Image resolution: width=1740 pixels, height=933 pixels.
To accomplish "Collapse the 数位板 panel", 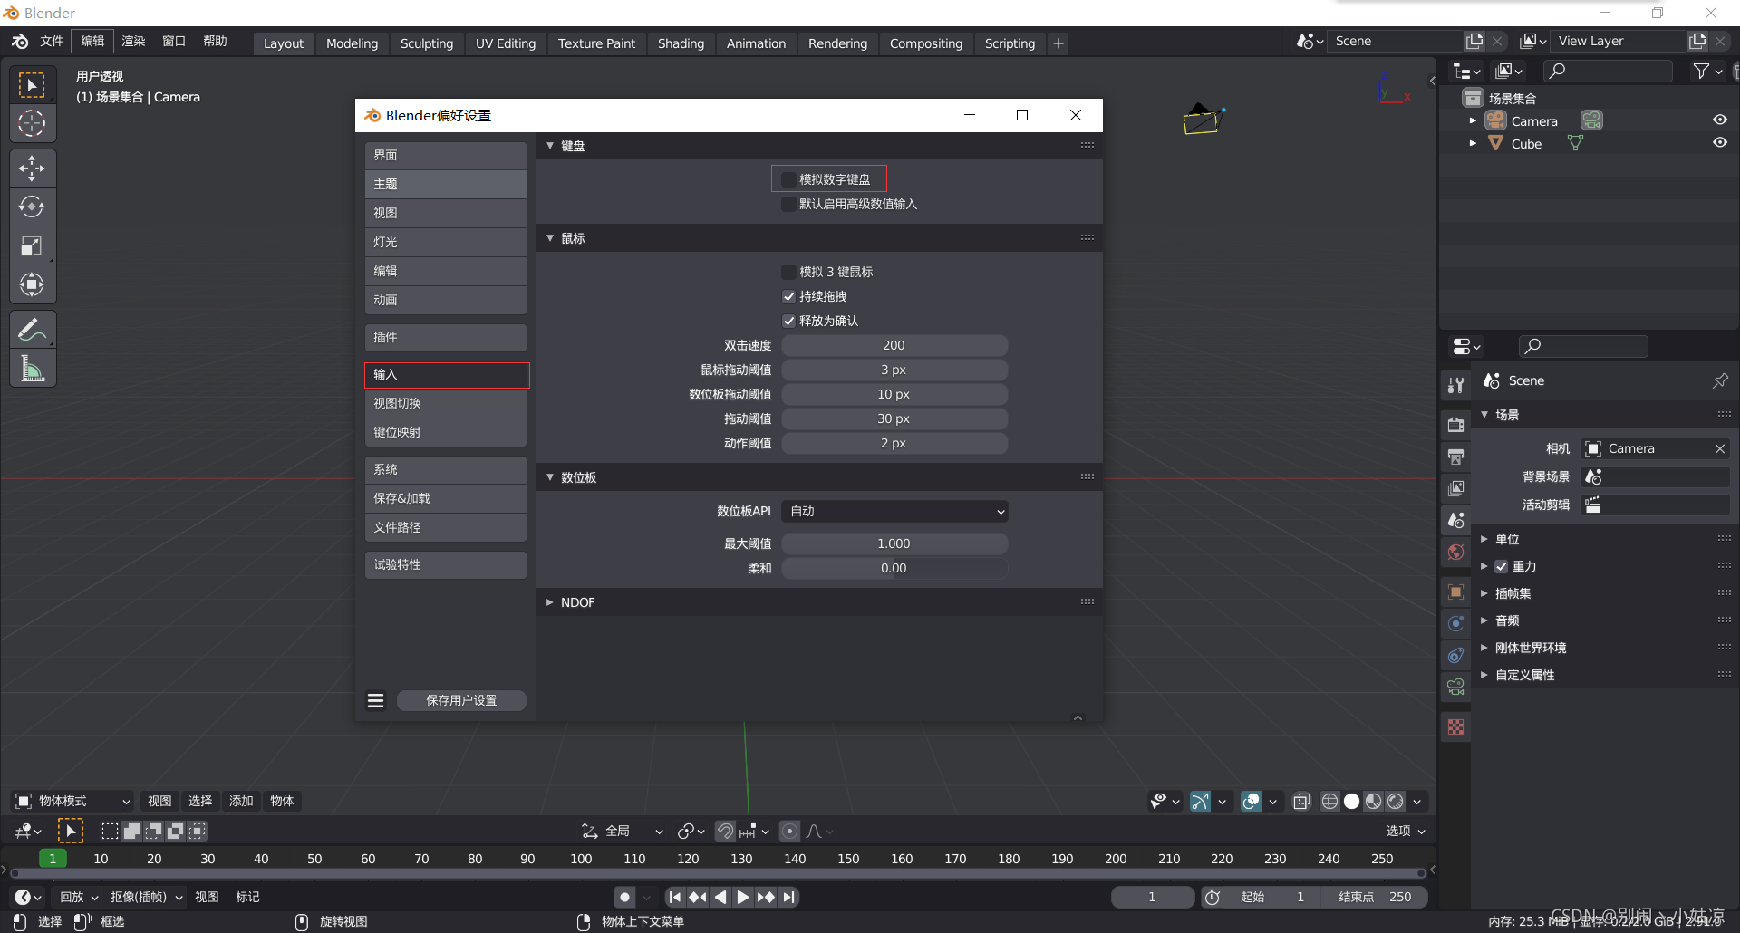I will pos(550,477).
